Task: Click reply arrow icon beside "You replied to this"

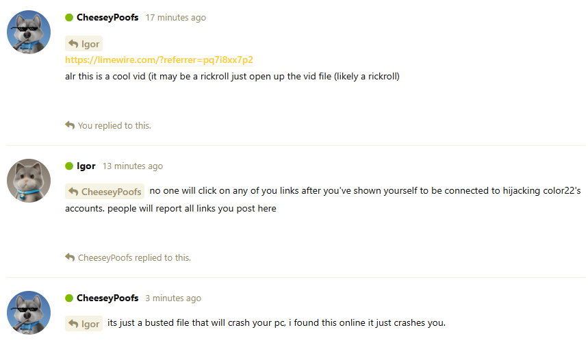Action: click(x=70, y=125)
